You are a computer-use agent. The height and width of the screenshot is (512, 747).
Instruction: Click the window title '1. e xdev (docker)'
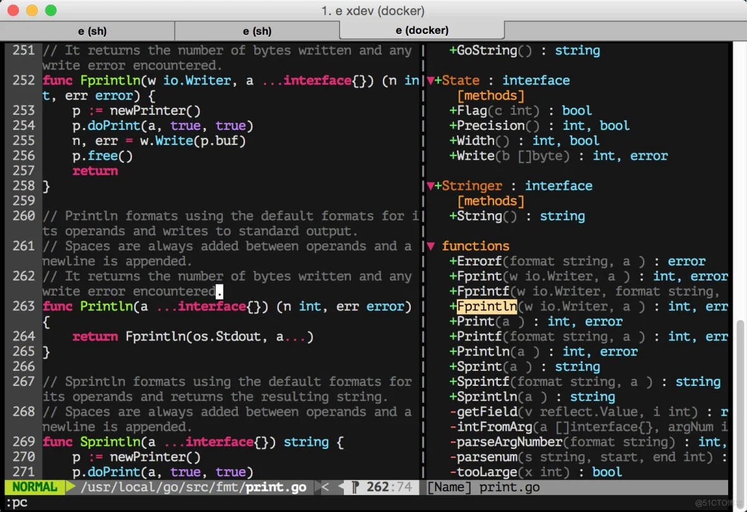coord(372,11)
